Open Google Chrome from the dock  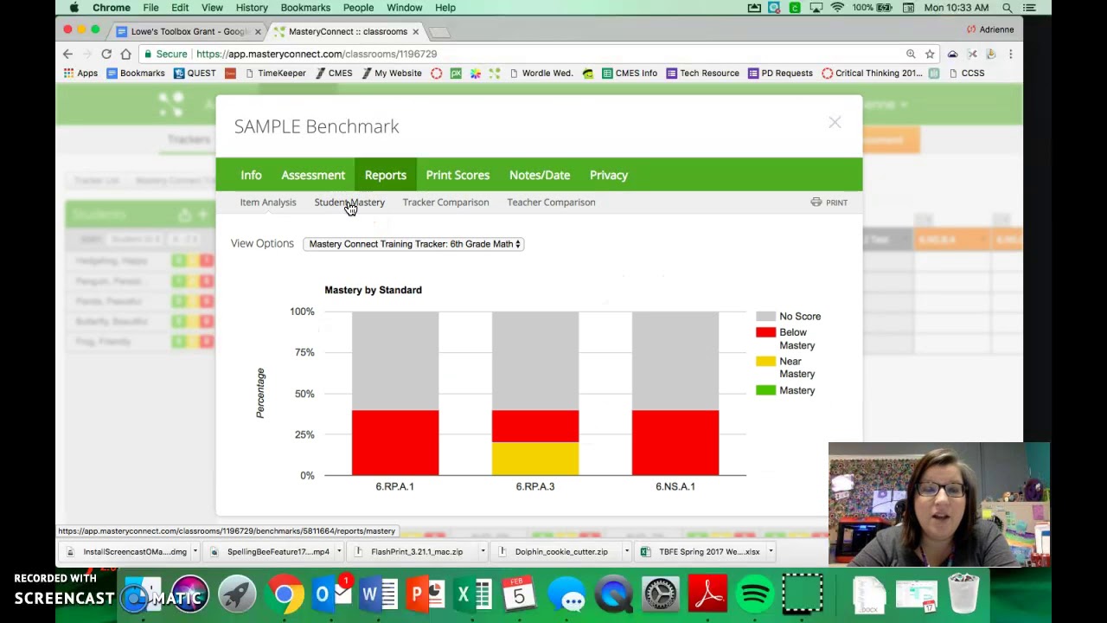[284, 595]
